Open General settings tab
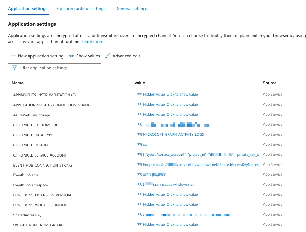 [132, 9]
